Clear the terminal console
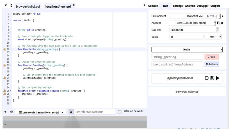The width and height of the screenshot is (233, 131). click(11, 112)
